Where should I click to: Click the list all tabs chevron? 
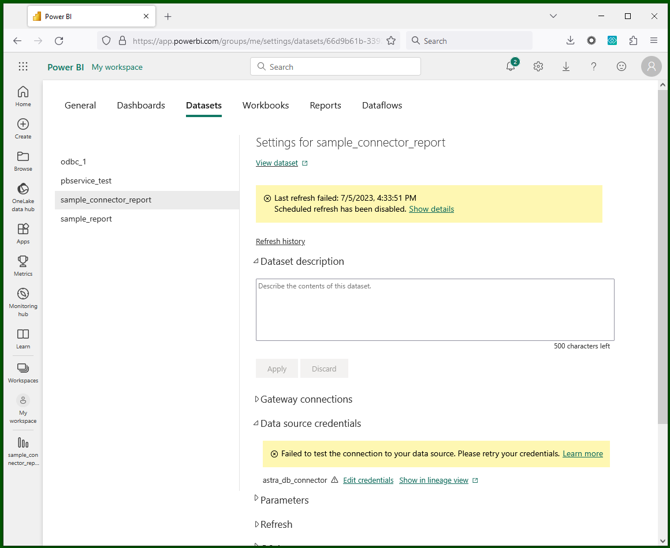click(553, 16)
